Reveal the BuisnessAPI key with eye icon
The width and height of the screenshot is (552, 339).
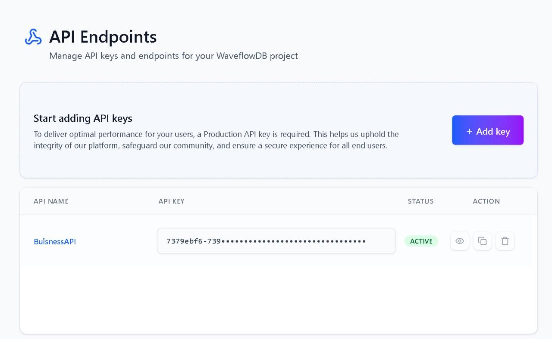point(460,241)
